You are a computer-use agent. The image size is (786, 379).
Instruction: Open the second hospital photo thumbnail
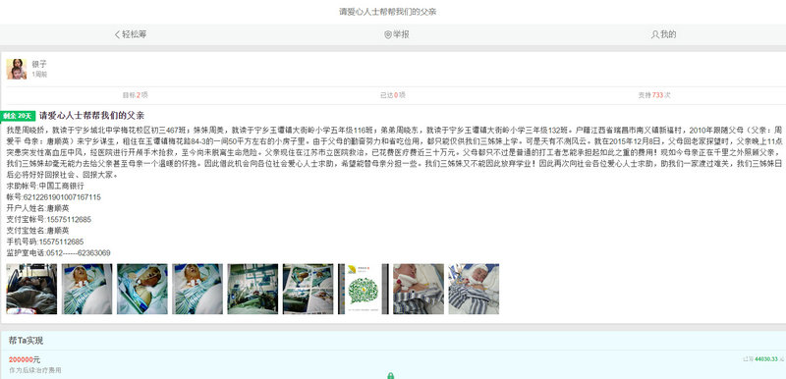pyautogui.click(x=86, y=289)
